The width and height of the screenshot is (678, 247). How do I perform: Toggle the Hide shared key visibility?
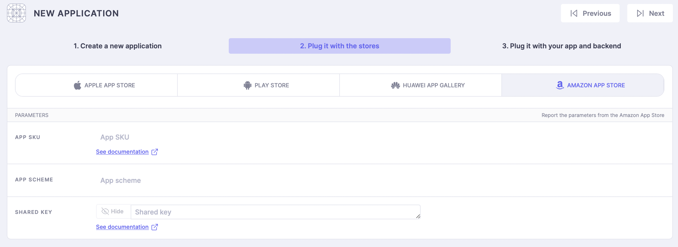click(x=113, y=211)
